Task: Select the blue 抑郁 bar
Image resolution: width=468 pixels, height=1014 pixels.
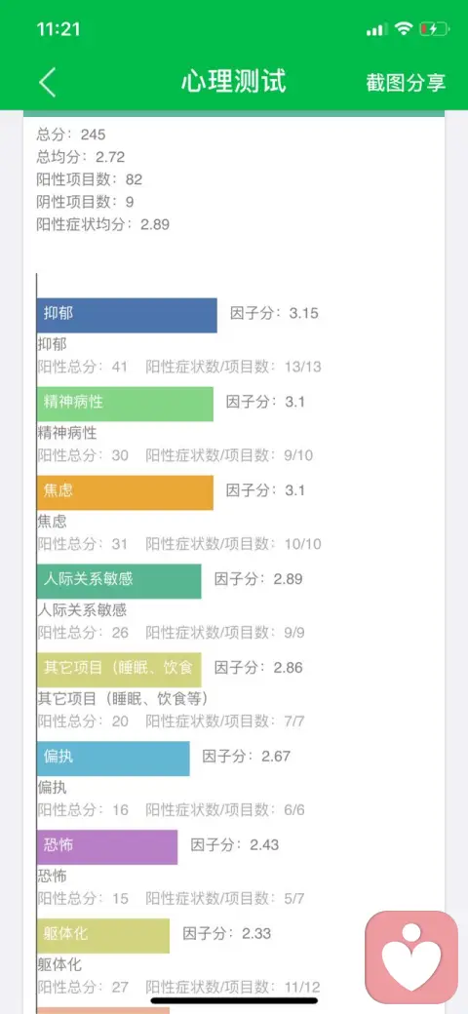Action: (x=127, y=315)
